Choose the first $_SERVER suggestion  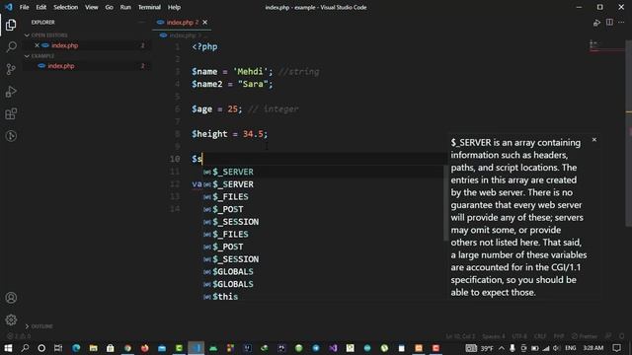(233, 172)
